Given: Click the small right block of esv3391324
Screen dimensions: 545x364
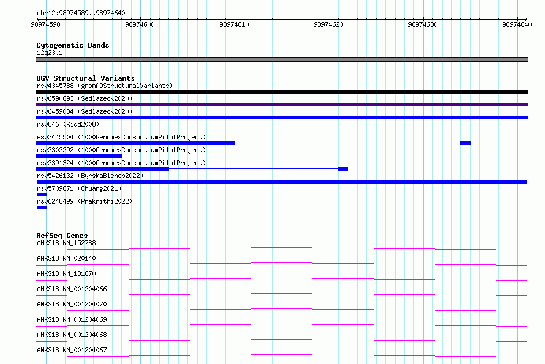Looking at the screenshot, I should click(344, 169).
